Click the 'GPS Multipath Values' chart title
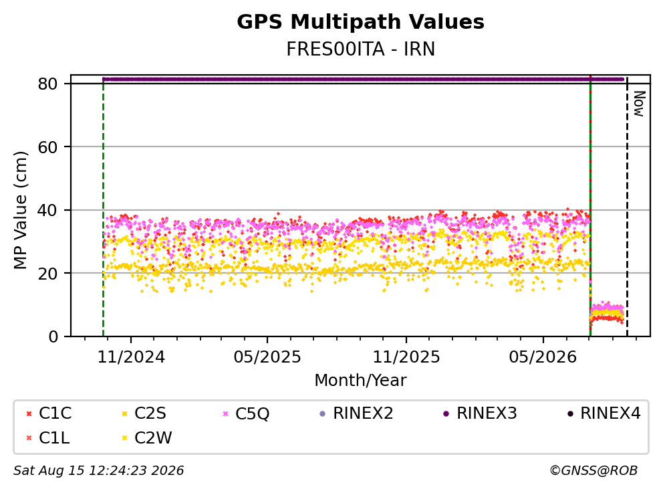The height and width of the screenshot is (491, 663). [x=361, y=22]
